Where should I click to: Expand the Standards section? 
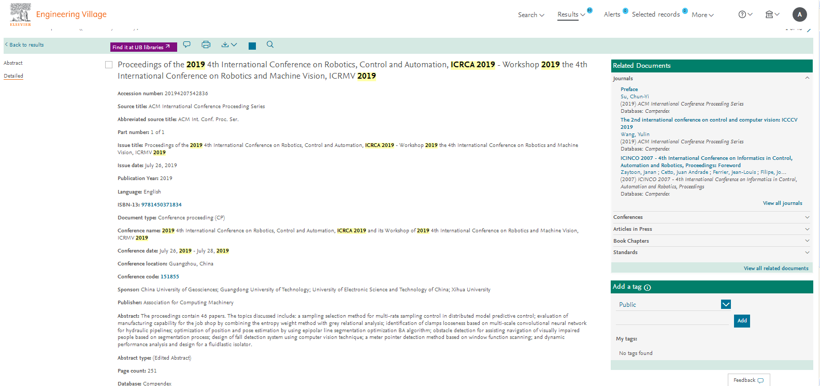711,253
